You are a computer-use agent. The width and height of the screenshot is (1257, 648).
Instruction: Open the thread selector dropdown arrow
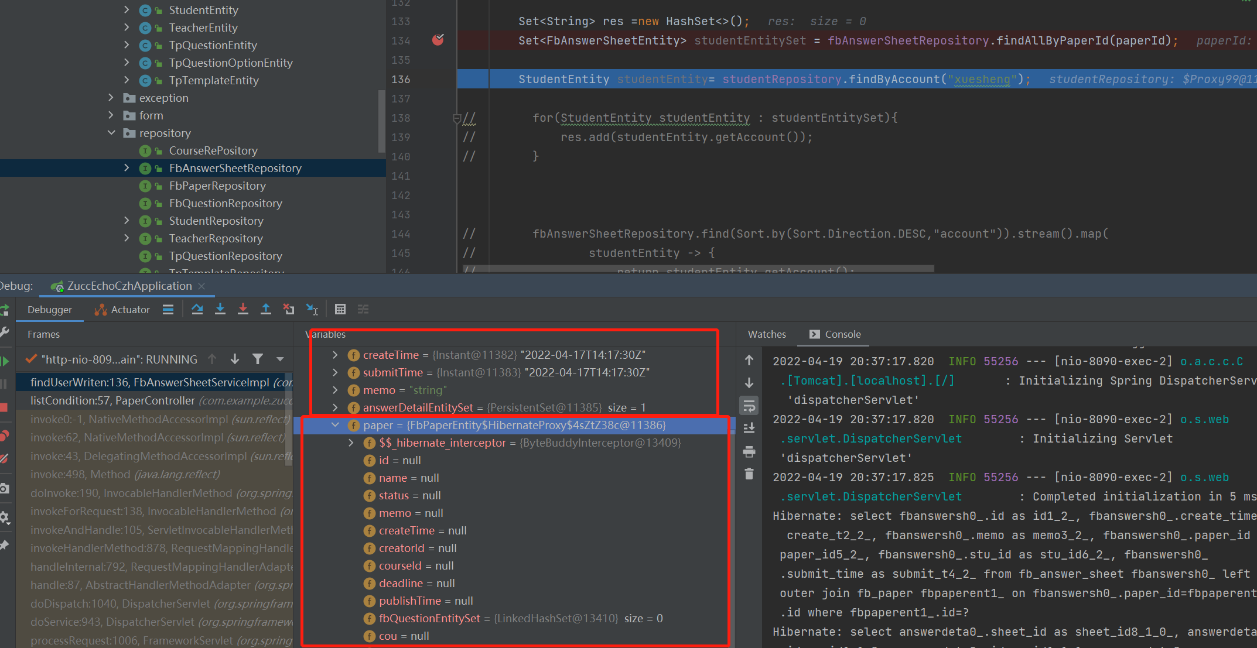(280, 359)
